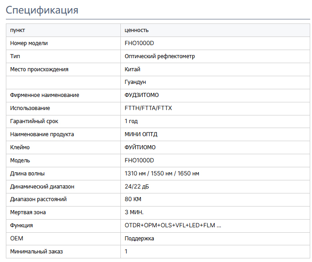Expand the truncated OTDR+OPM+OLS function text

click(x=173, y=225)
